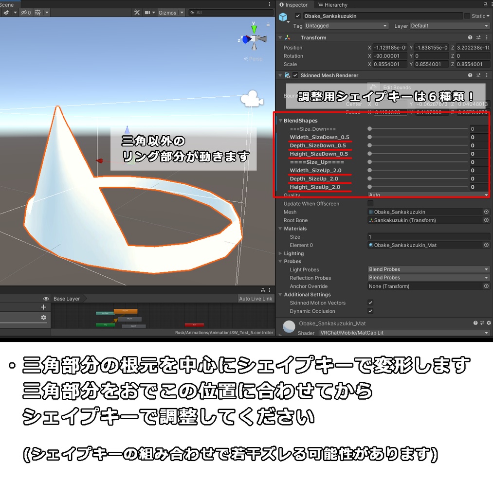The width and height of the screenshot is (493, 498).
Task: Open the Tag dropdown Untagged
Action: [346, 26]
